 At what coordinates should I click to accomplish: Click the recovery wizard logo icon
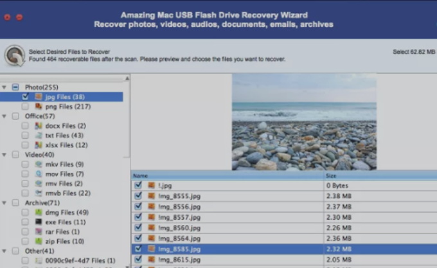(x=15, y=56)
